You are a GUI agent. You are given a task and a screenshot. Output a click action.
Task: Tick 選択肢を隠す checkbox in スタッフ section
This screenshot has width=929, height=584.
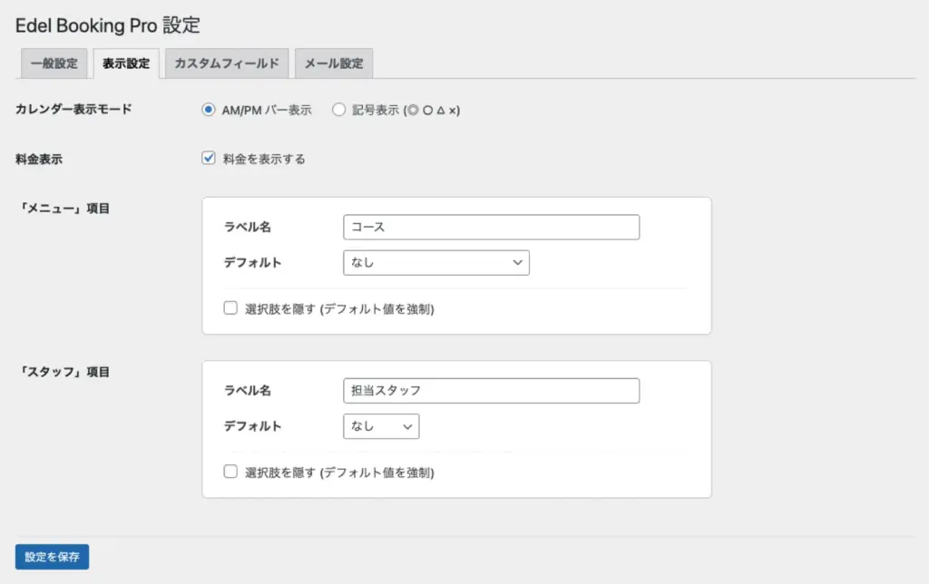pyautogui.click(x=230, y=472)
